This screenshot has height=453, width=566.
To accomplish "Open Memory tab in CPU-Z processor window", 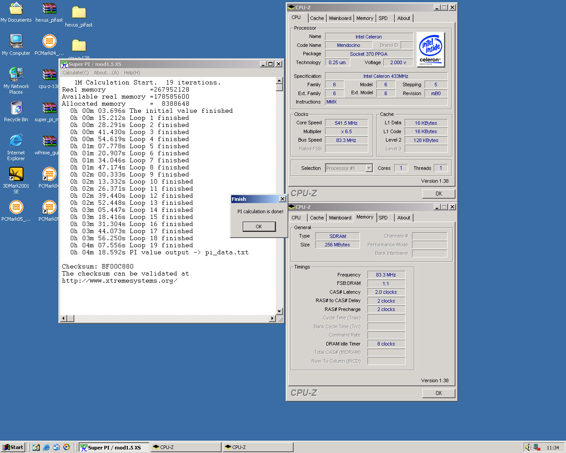I will 365,18.
